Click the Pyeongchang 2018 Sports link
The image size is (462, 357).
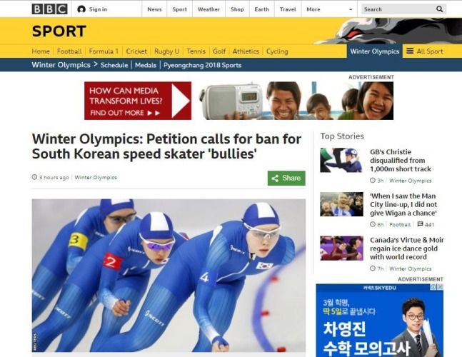tap(202, 65)
